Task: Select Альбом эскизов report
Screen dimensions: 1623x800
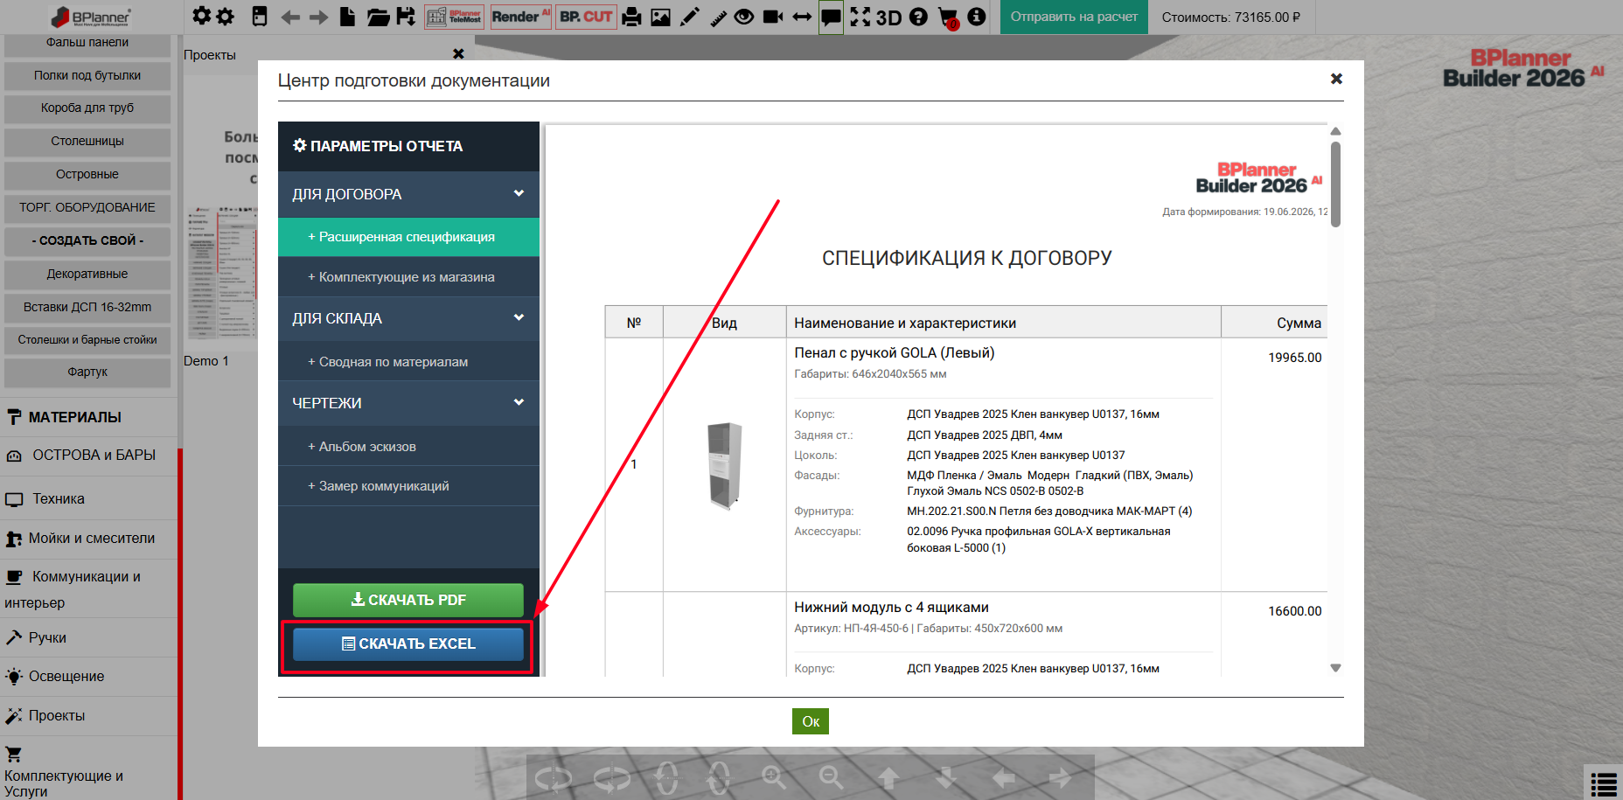Action: coord(408,447)
